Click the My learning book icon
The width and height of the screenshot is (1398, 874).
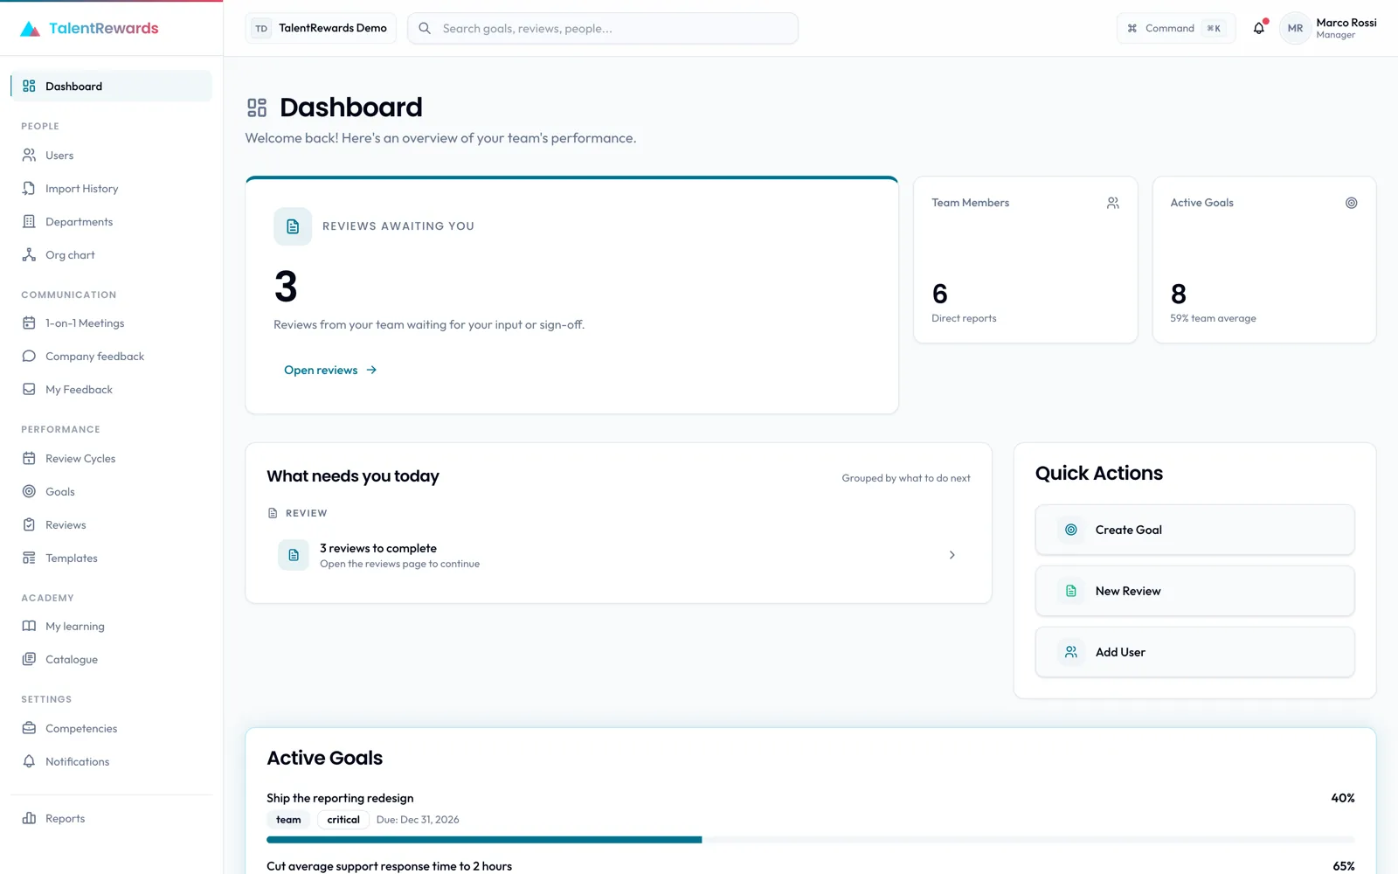[x=29, y=626]
